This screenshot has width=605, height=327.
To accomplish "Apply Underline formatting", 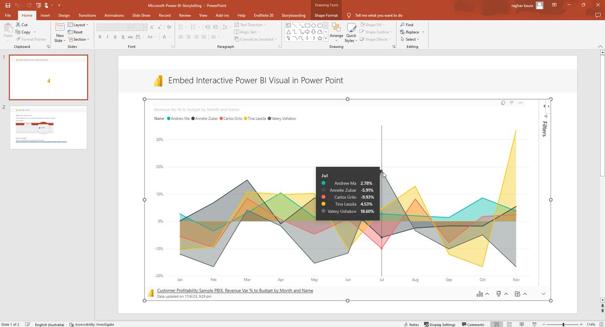I will coord(115,37).
